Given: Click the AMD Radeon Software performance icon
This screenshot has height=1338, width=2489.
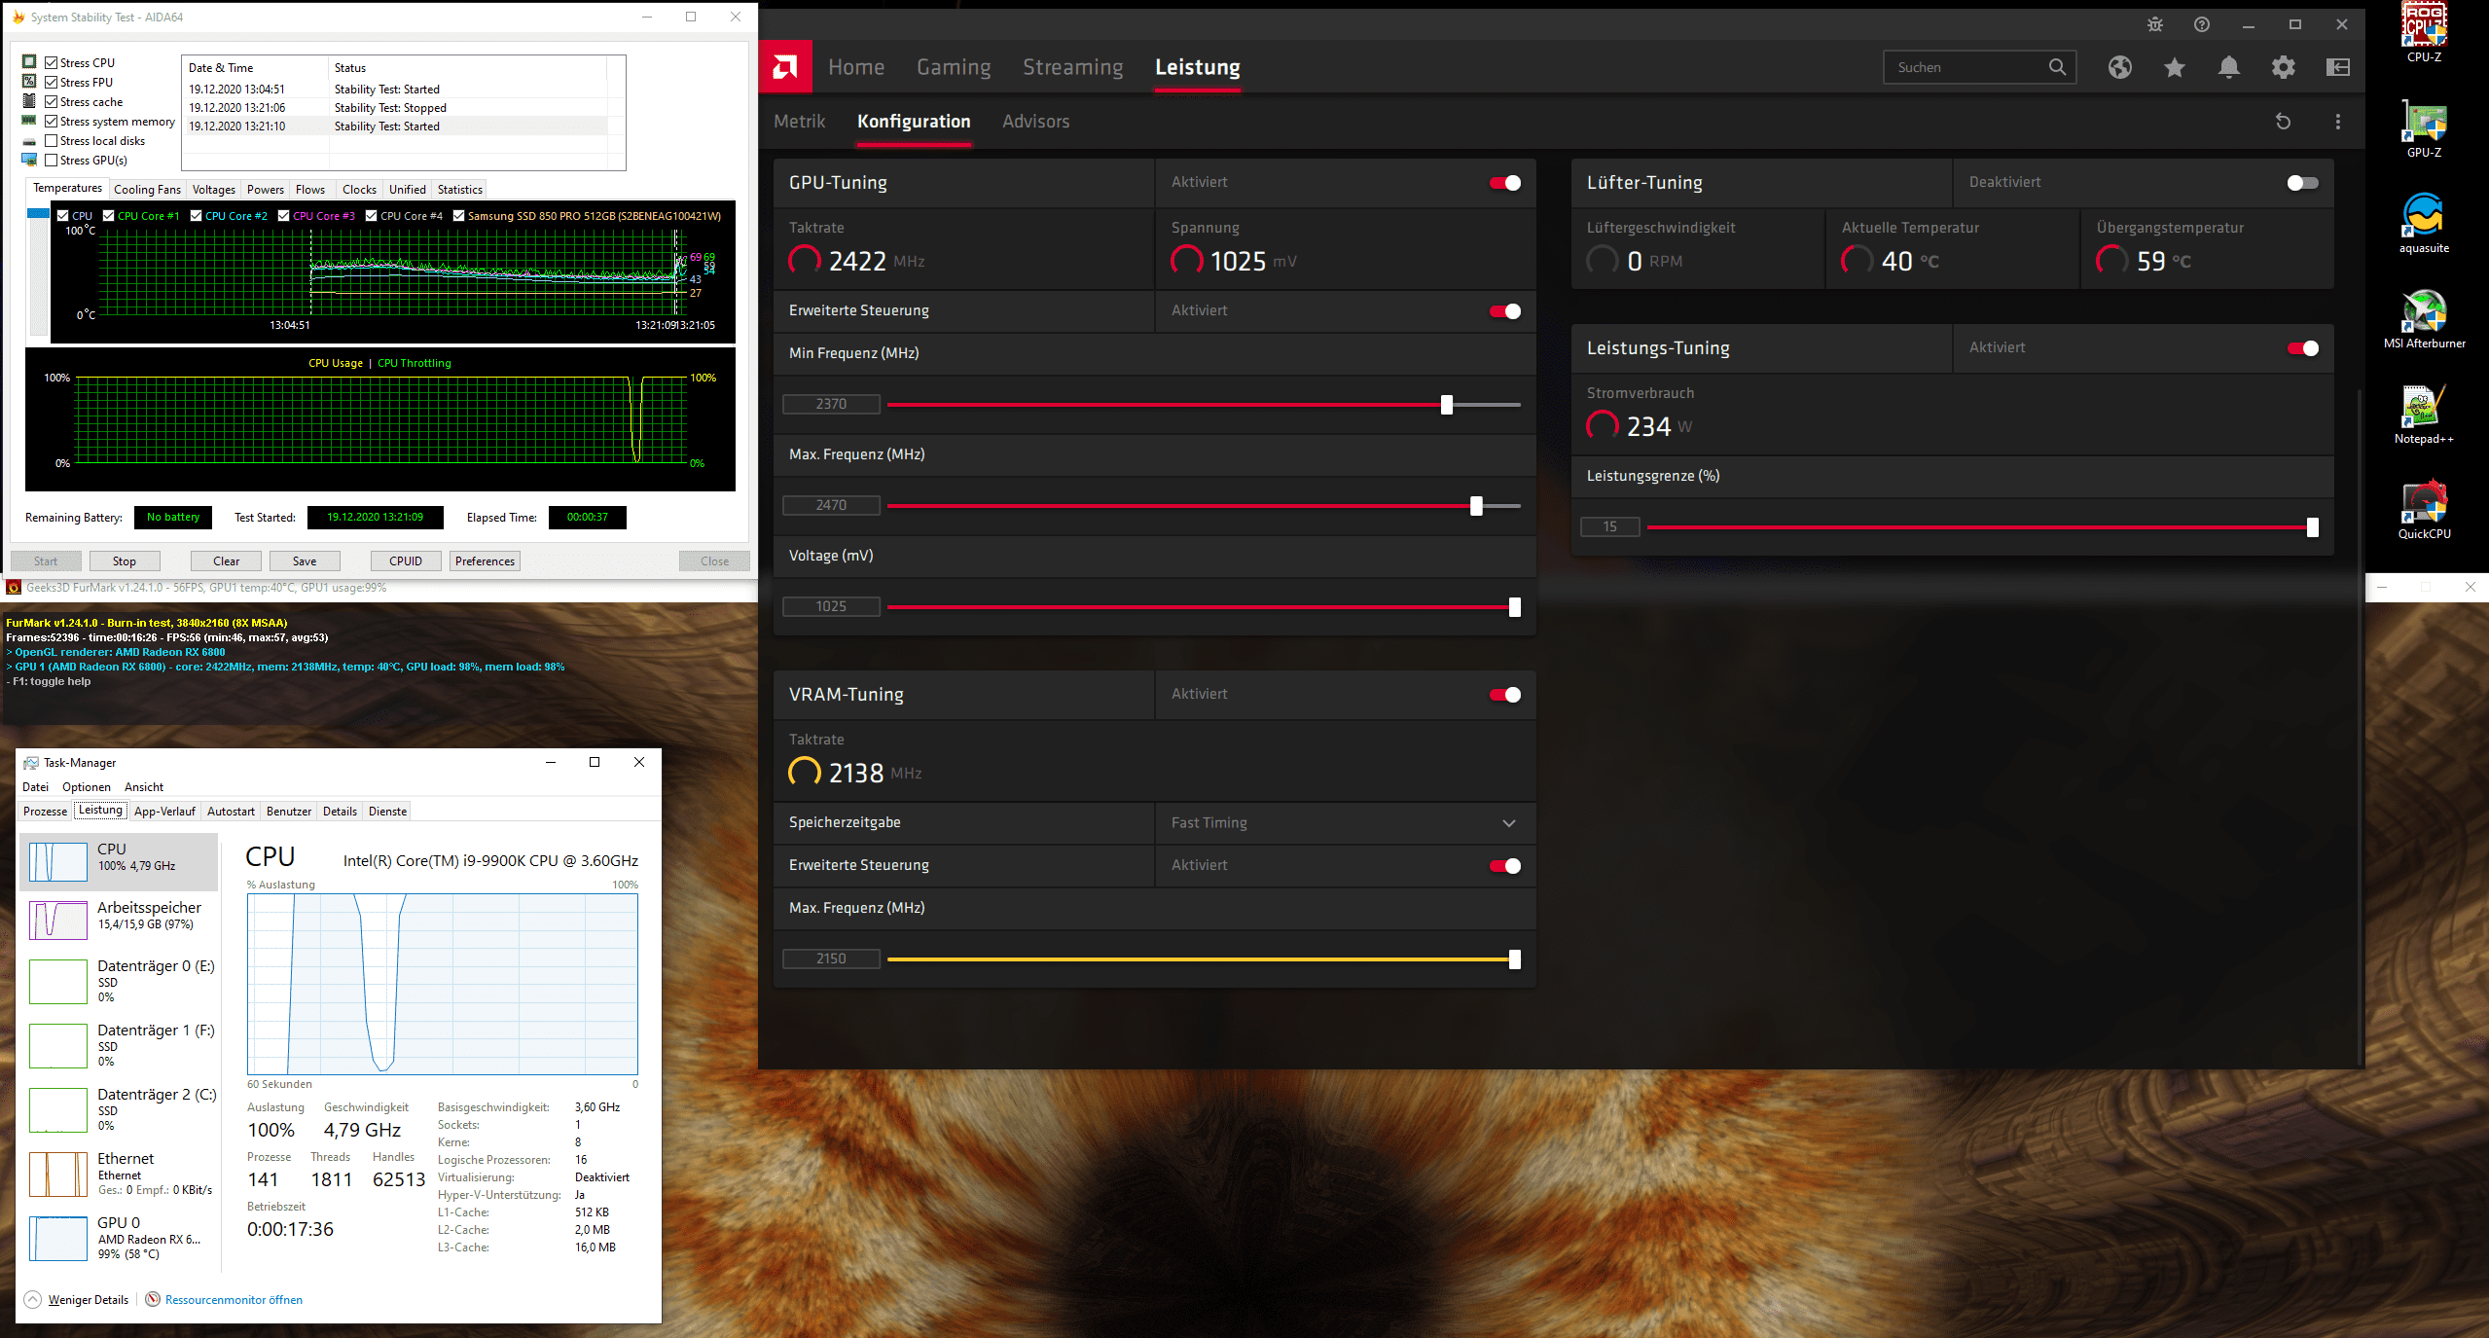Looking at the screenshot, I should [1198, 66].
